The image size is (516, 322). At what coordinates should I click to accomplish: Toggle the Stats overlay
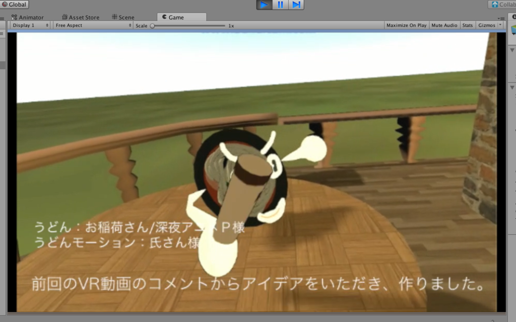point(467,25)
